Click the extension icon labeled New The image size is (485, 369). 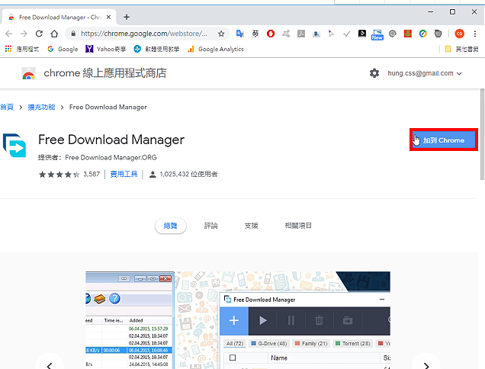click(377, 34)
